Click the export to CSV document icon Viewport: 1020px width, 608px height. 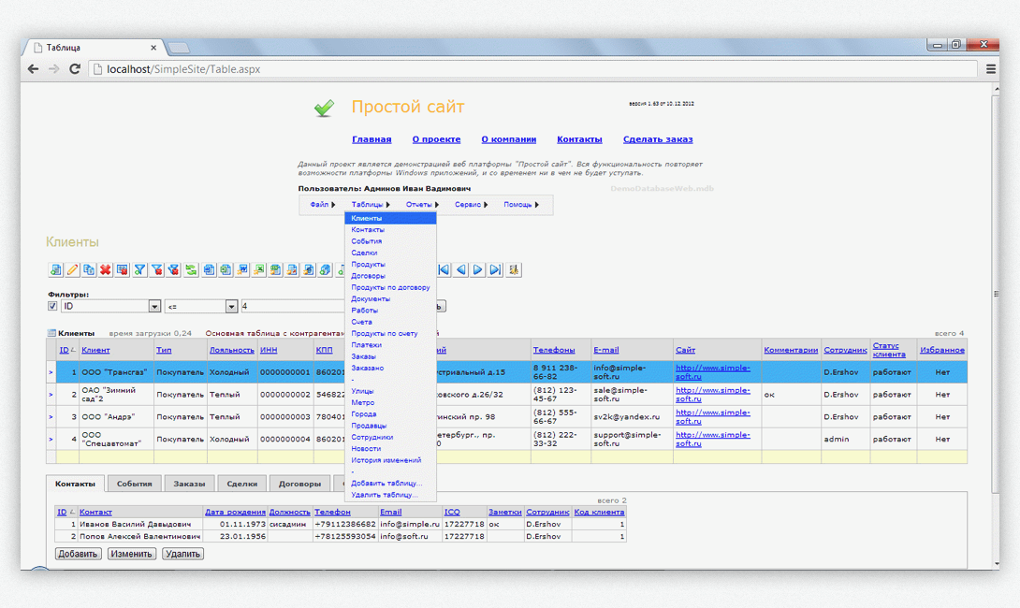(x=276, y=270)
